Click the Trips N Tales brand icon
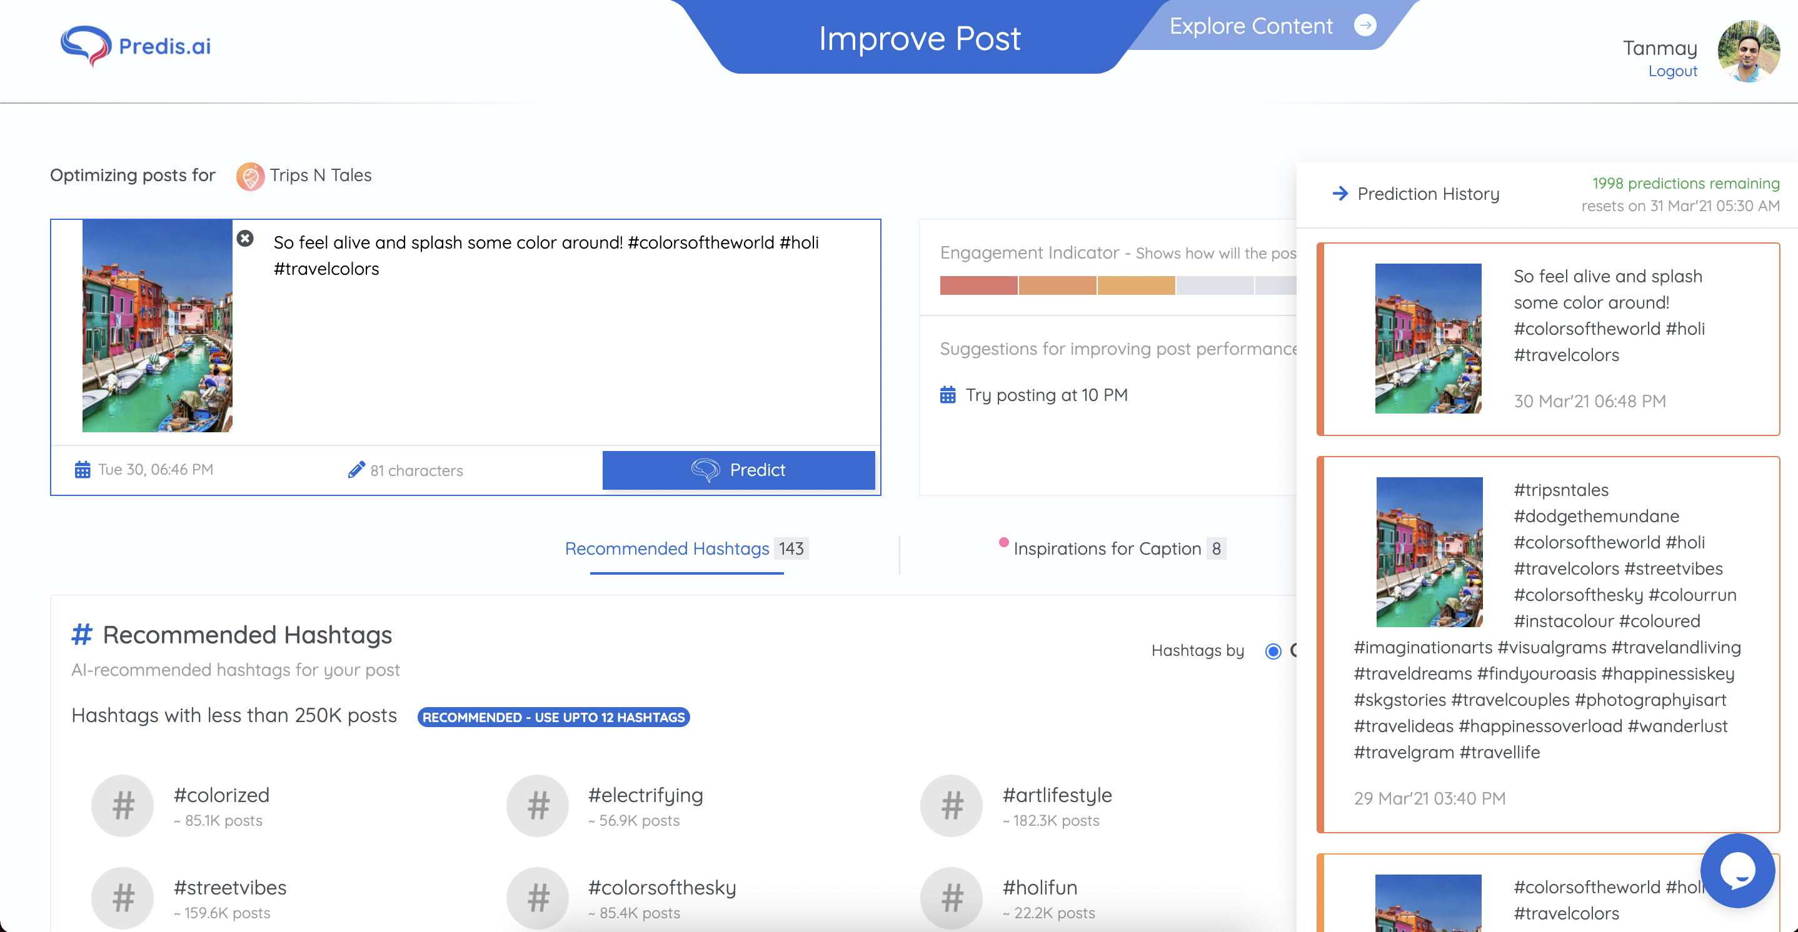 (250, 176)
